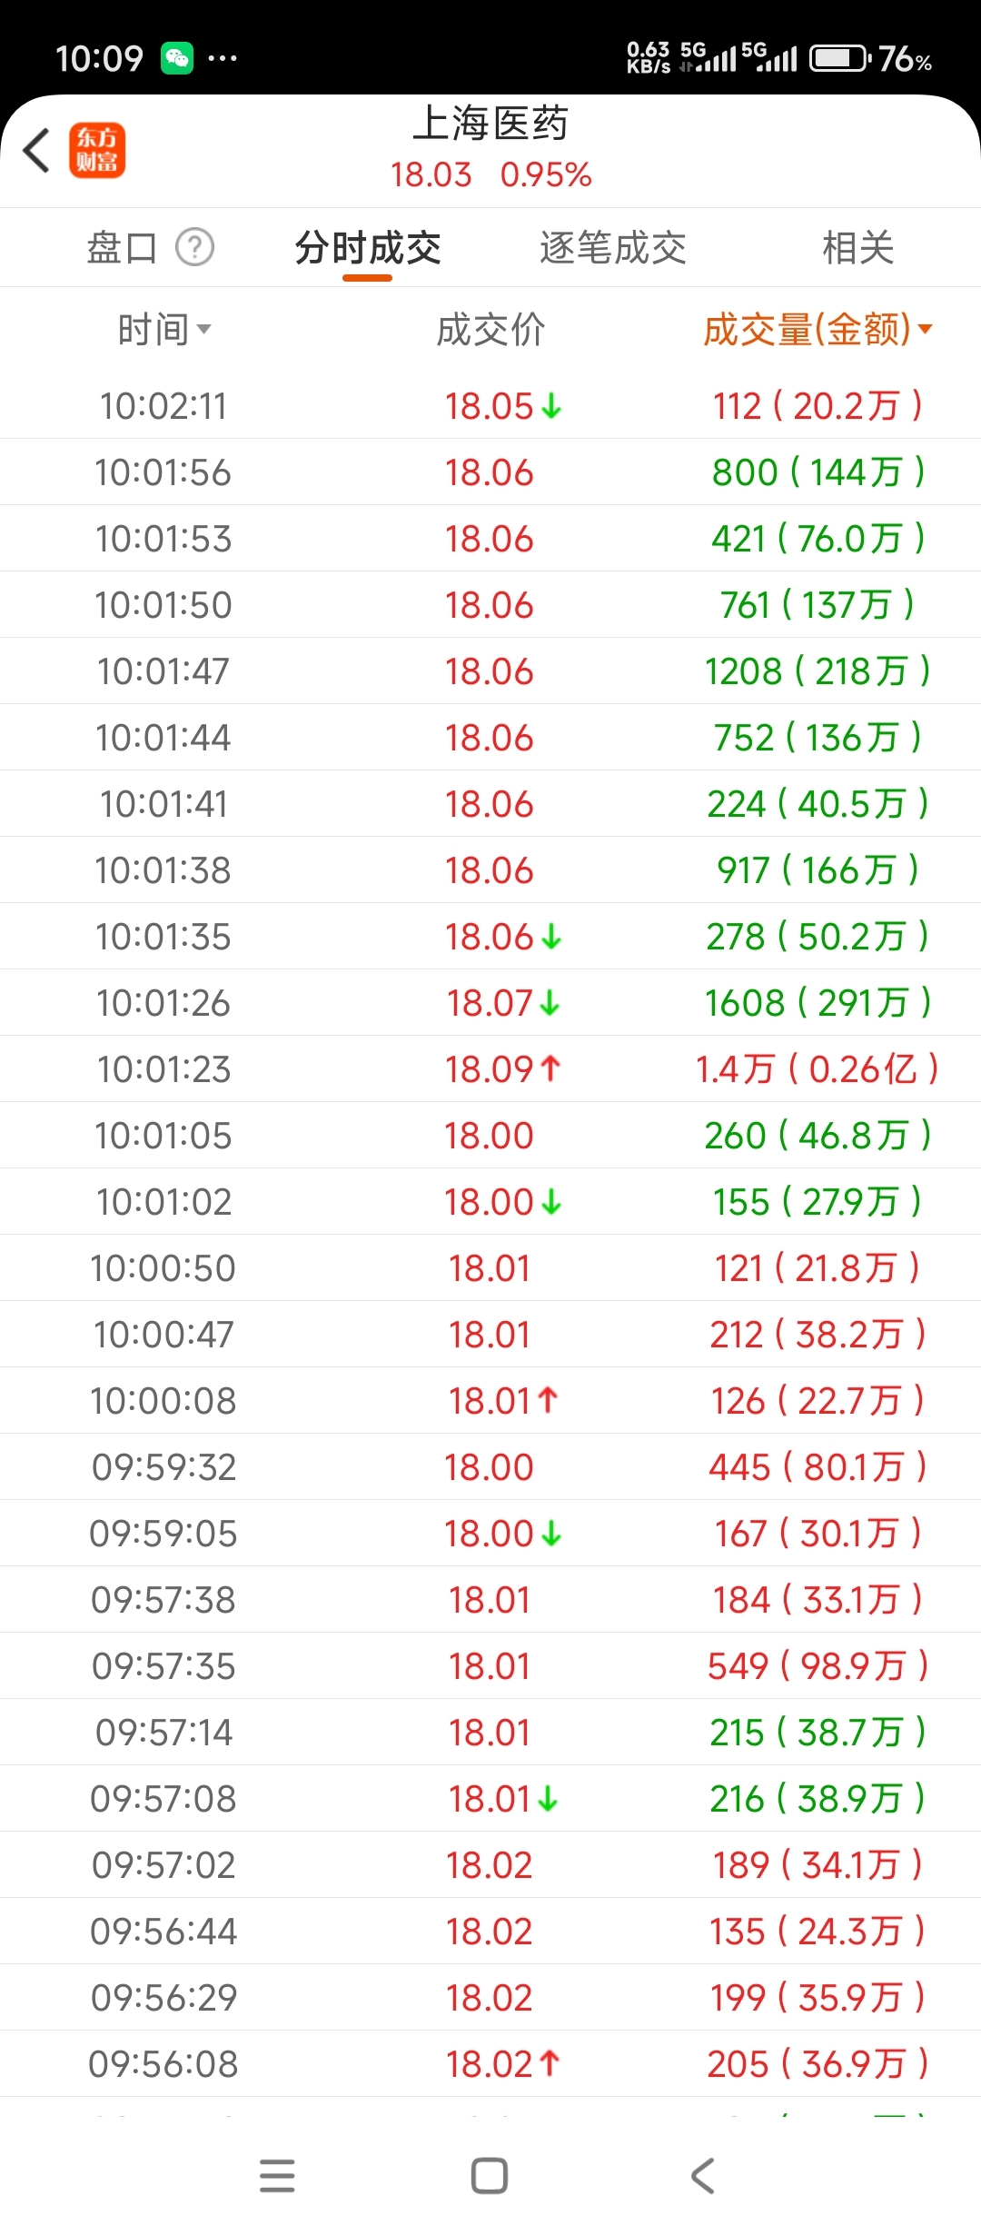Open the 相关 tab
Viewport: 981px width, 2235px height.
(x=858, y=247)
